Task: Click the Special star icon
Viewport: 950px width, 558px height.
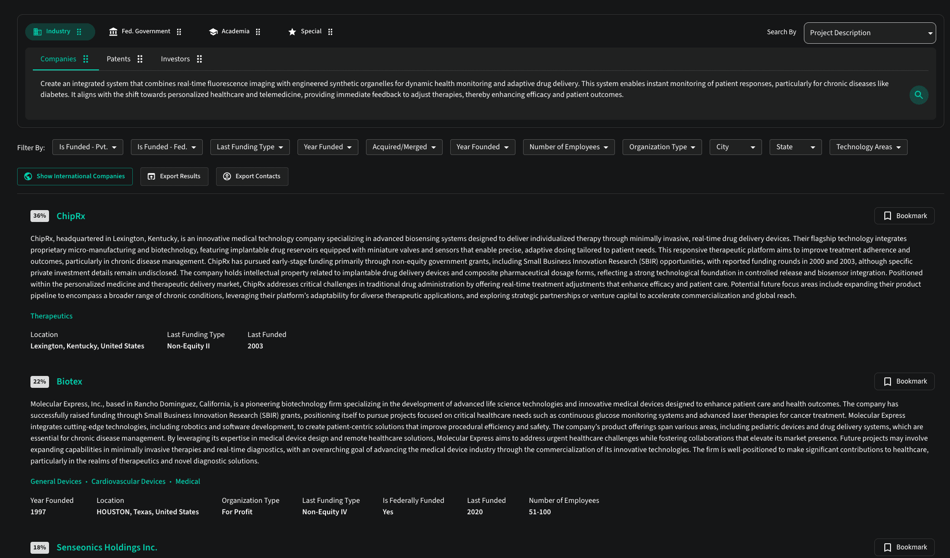Action: click(x=292, y=32)
